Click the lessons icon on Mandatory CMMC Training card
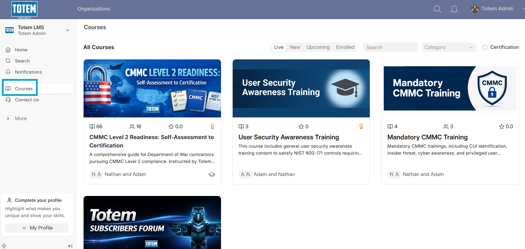The height and width of the screenshot is (249, 525). (390, 127)
